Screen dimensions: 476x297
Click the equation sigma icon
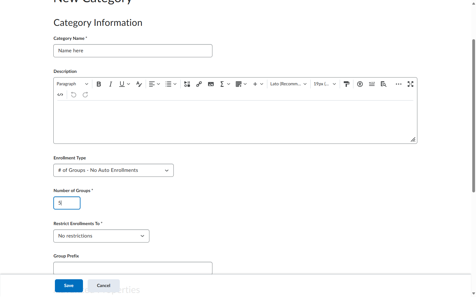pos(222,84)
